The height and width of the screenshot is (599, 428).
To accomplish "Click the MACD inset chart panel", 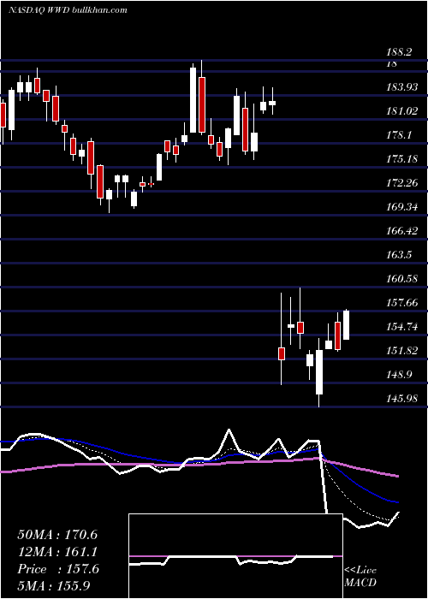I will pyautogui.click(x=235, y=556).
